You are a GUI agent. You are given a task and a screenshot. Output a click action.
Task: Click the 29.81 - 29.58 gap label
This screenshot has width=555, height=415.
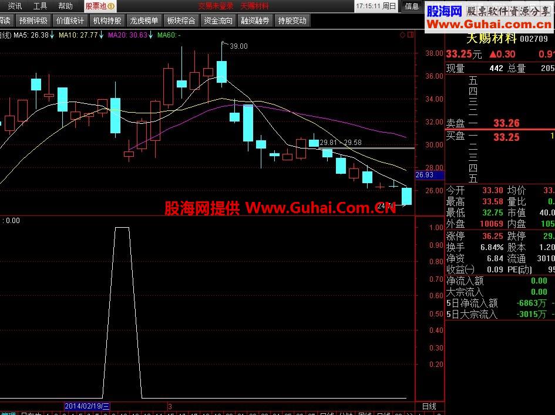(341, 142)
